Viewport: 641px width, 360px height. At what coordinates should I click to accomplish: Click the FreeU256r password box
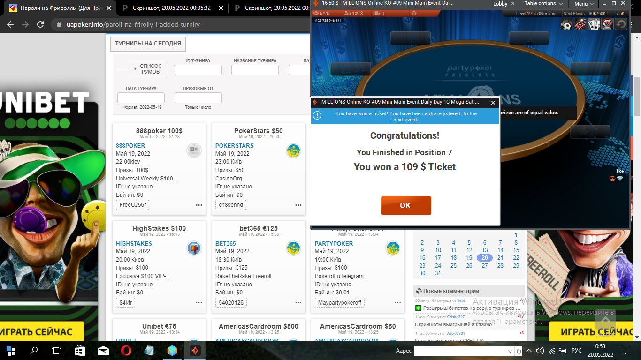pos(132,205)
